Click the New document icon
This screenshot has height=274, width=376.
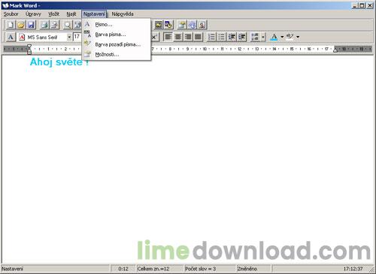point(11,25)
